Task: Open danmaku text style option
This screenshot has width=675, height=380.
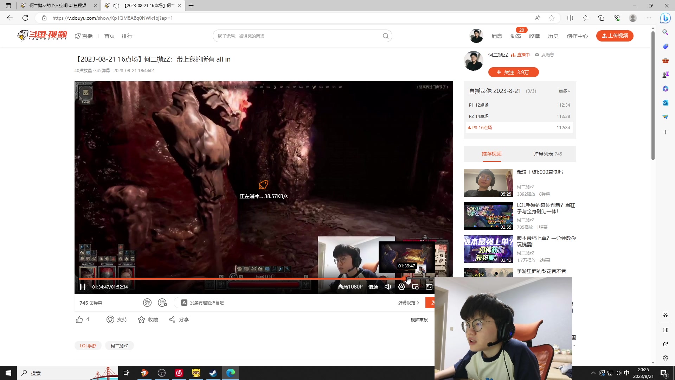Action: [x=184, y=303]
